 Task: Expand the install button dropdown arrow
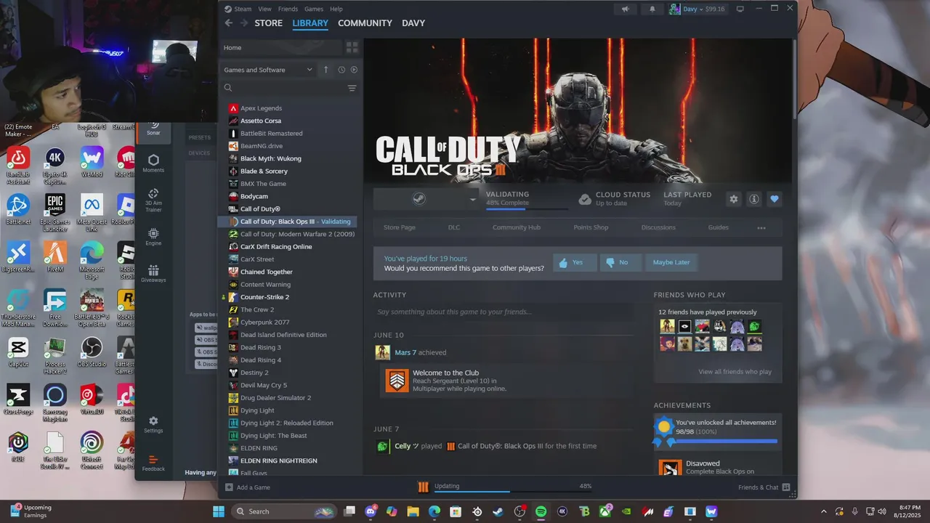(x=472, y=199)
